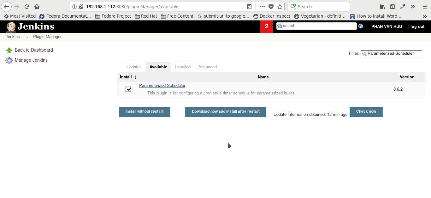Open How to install WordPress bookmark
Screen dimensions: 431x198
click(375, 16)
